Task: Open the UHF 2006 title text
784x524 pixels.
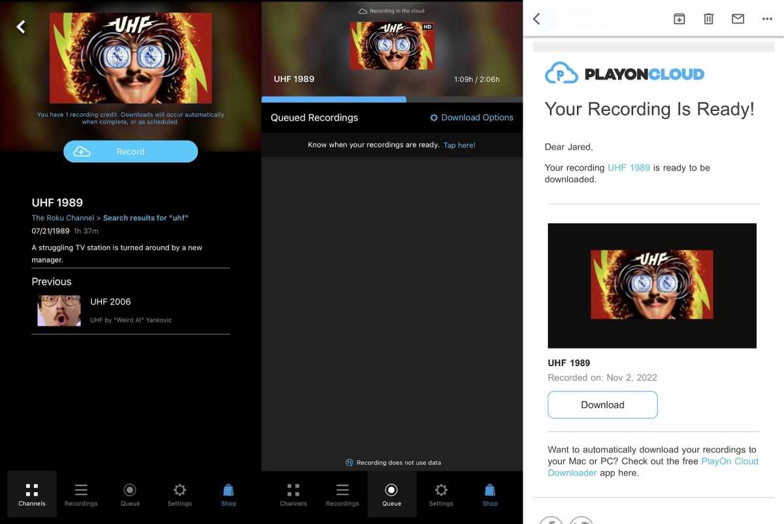Action: tap(110, 301)
